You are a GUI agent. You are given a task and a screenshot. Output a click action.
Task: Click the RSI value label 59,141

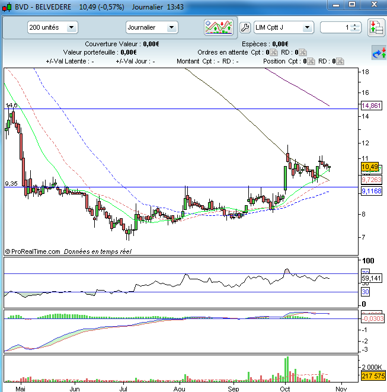click(372, 278)
